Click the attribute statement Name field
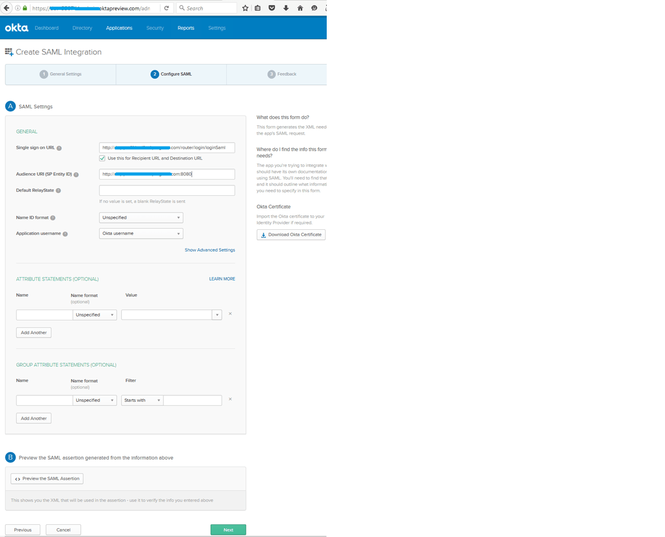This screenshot has width=665, height=537. tap(44, 315)
